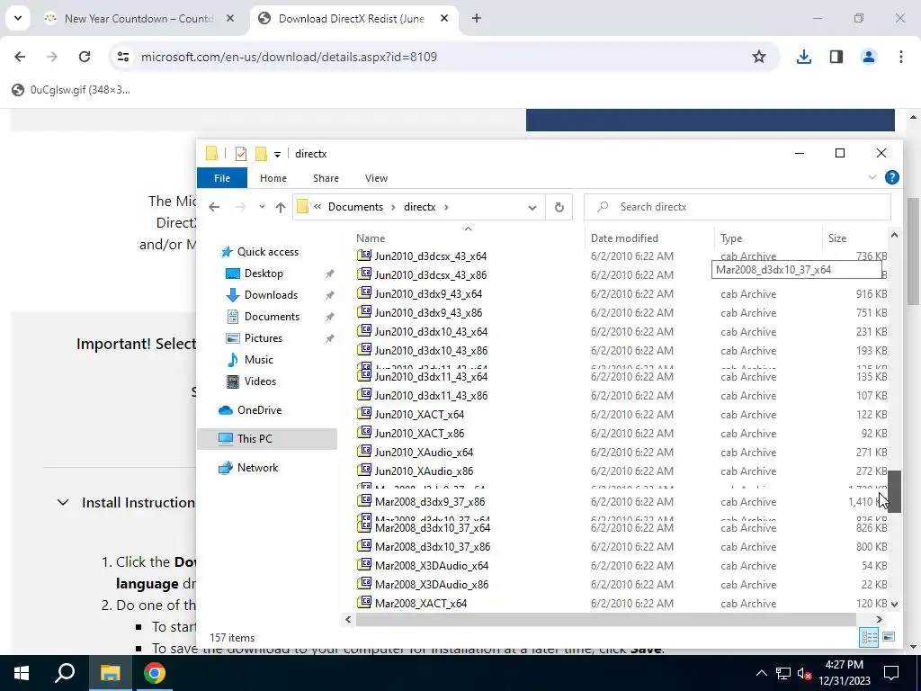Screen dimensions: 921x691
Task: Open the Windows Start menu
Action: (x=22, y=673)
